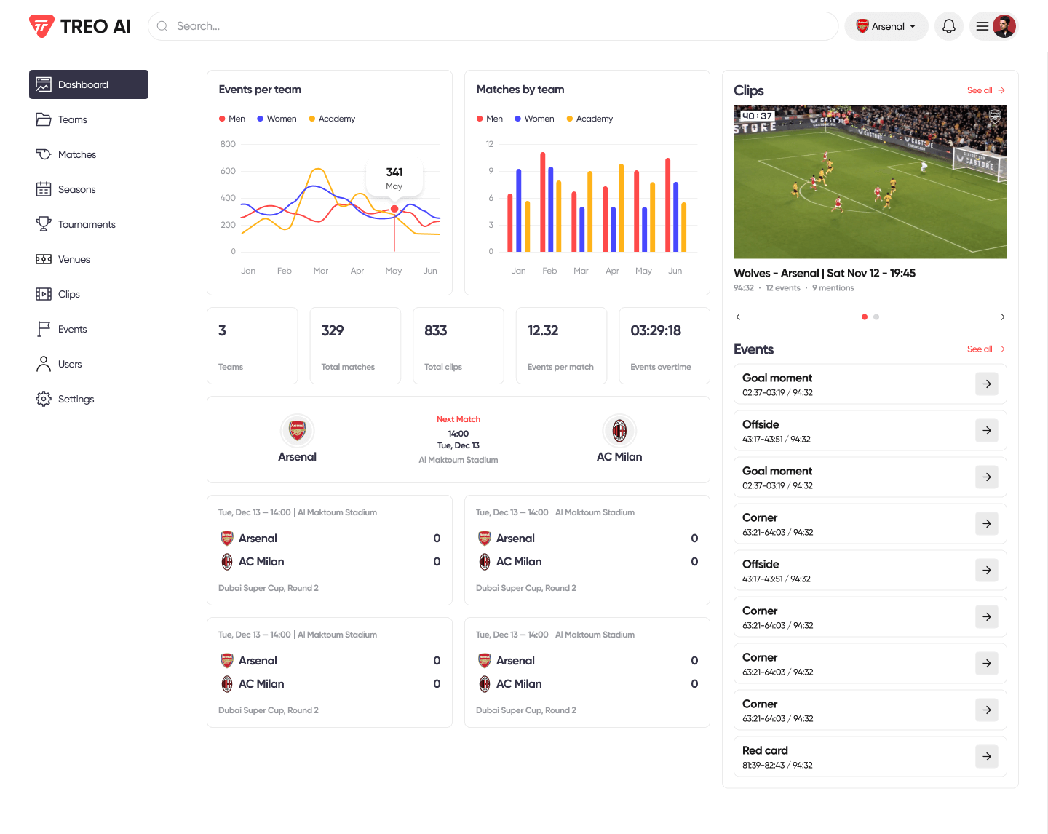This screenshot has width=1048, height=834.
Task: Toggle Women legend in Matches by team
Action: [x=534, y=119]
